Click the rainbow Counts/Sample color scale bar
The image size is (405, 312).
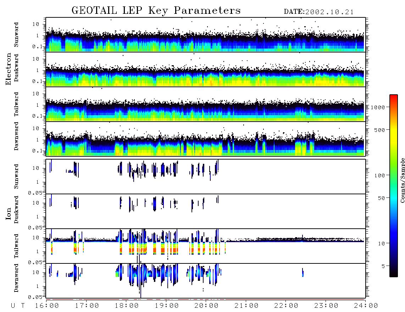point(394,186)
